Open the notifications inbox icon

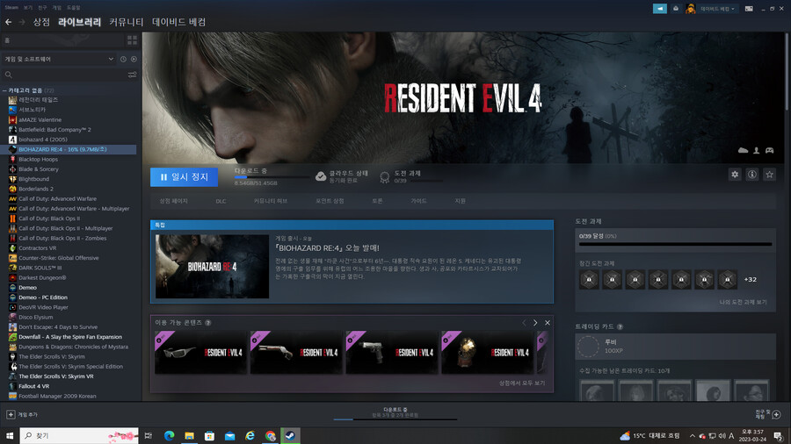coord(676,9)
